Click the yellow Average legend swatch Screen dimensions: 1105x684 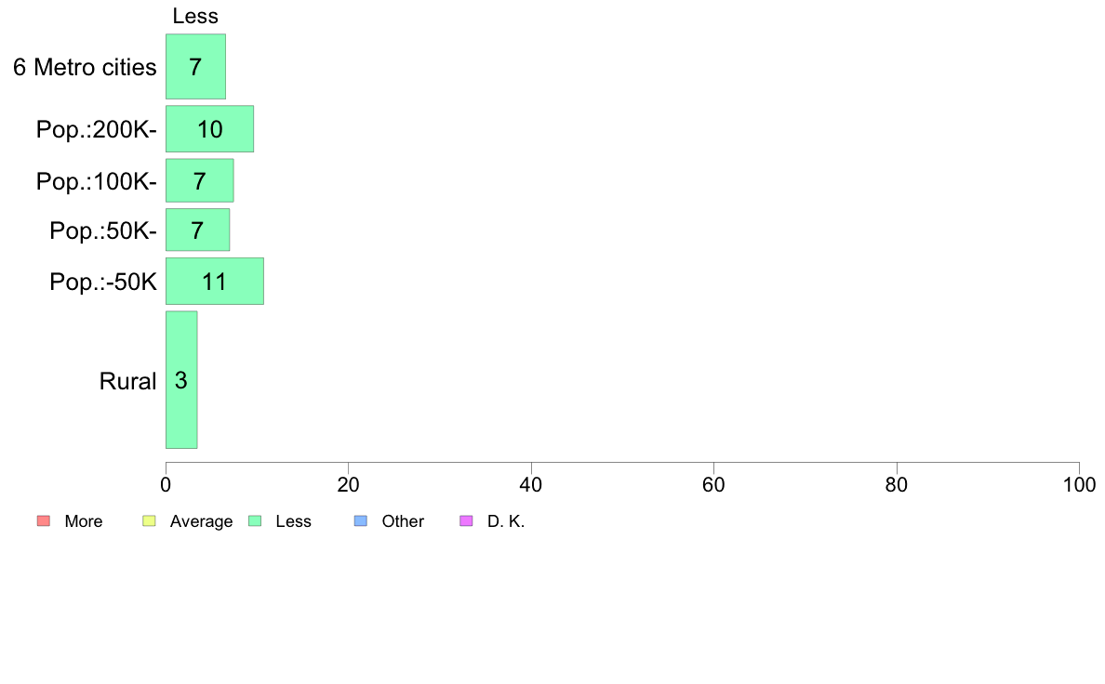click(x=149, y=521)
